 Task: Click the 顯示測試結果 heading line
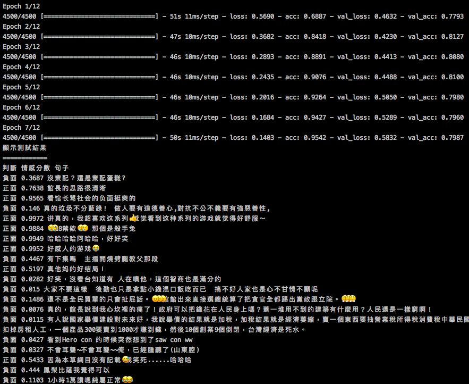(24, 148)
